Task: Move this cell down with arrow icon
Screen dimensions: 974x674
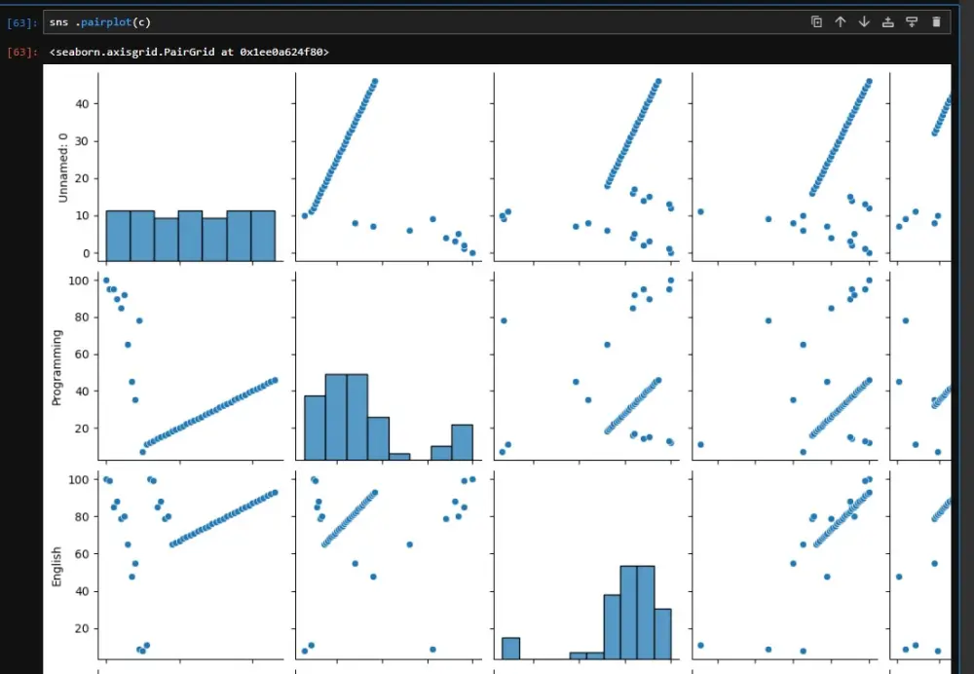Action: tap(864, 21)
